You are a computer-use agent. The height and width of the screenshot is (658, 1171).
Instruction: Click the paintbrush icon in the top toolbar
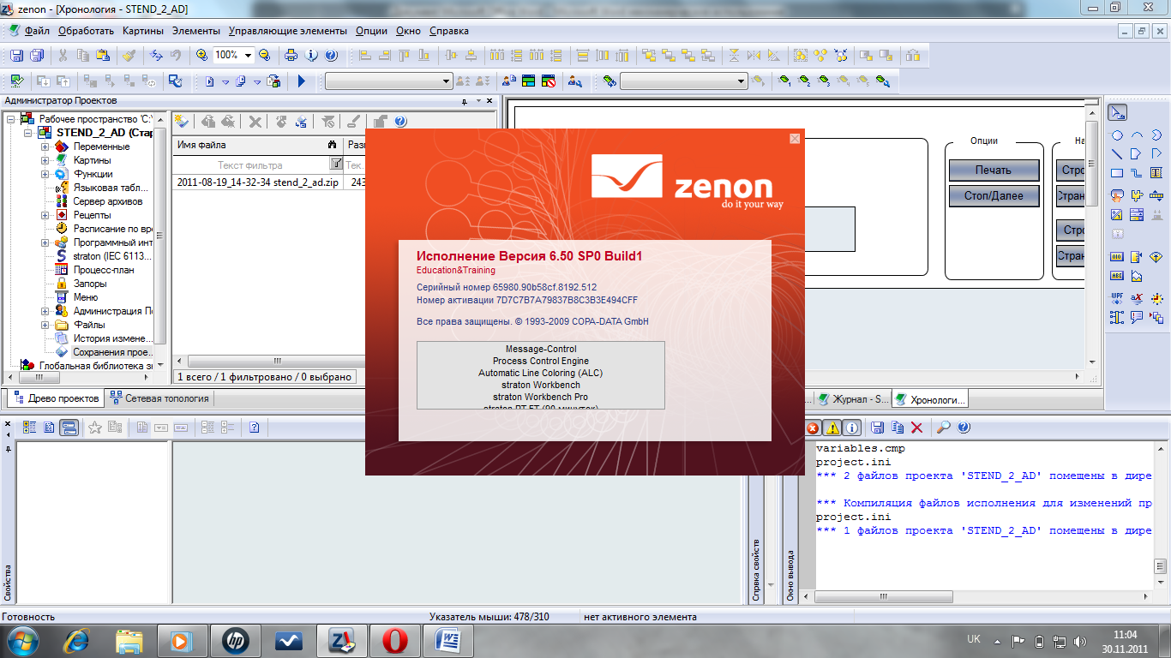click(129, 55)
